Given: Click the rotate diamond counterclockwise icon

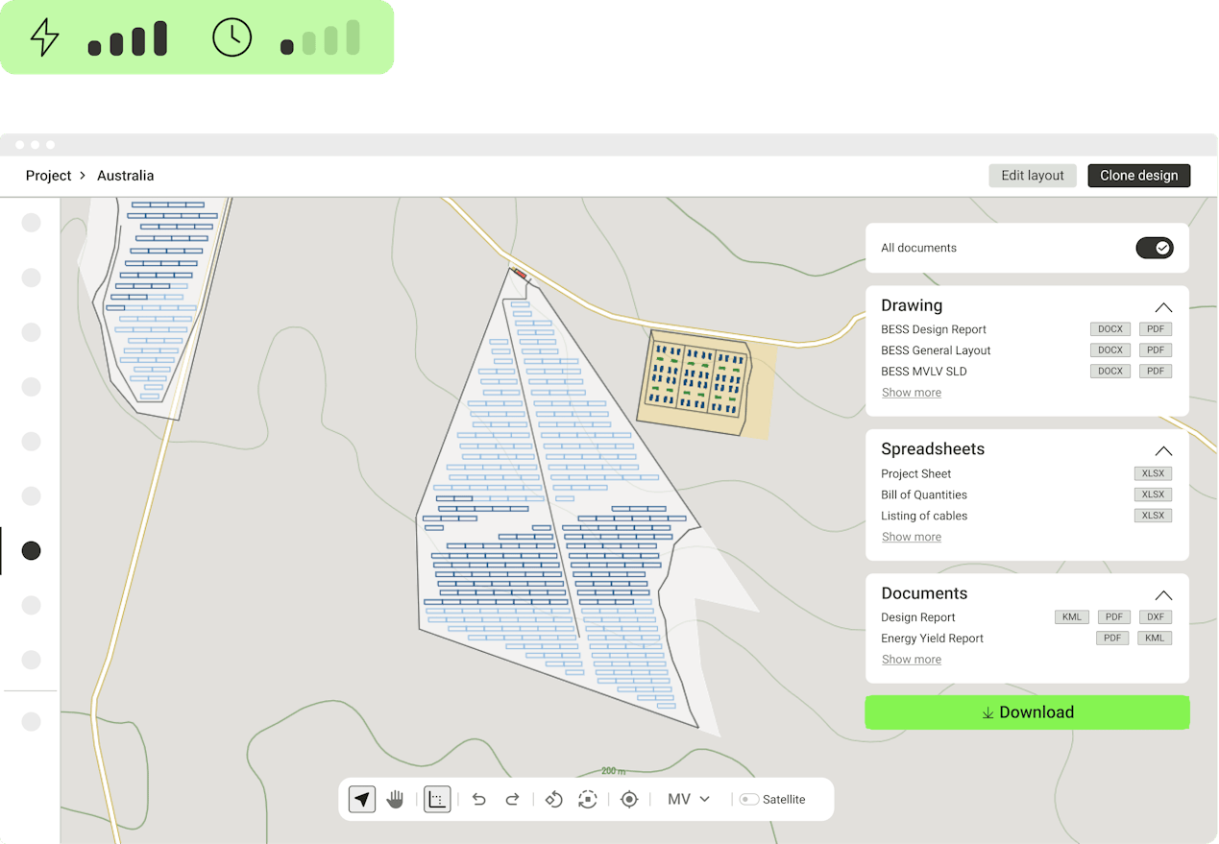Looking at the screenshot, I should (x=553, y=799).
